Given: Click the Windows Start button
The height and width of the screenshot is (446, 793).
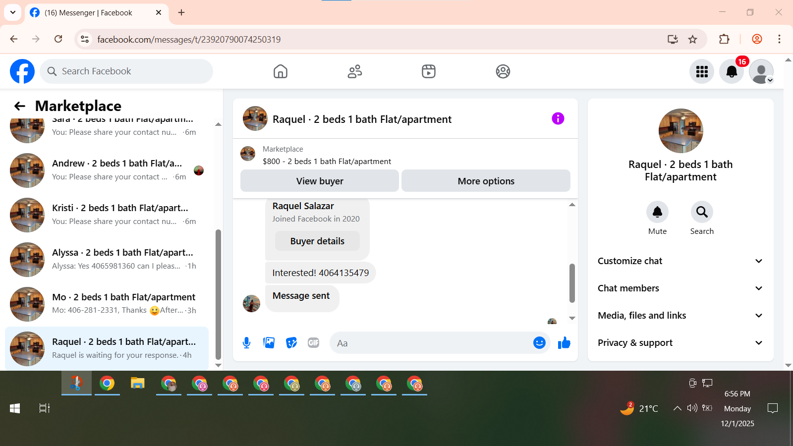Looking at the screenshot, I should point(15,408).
